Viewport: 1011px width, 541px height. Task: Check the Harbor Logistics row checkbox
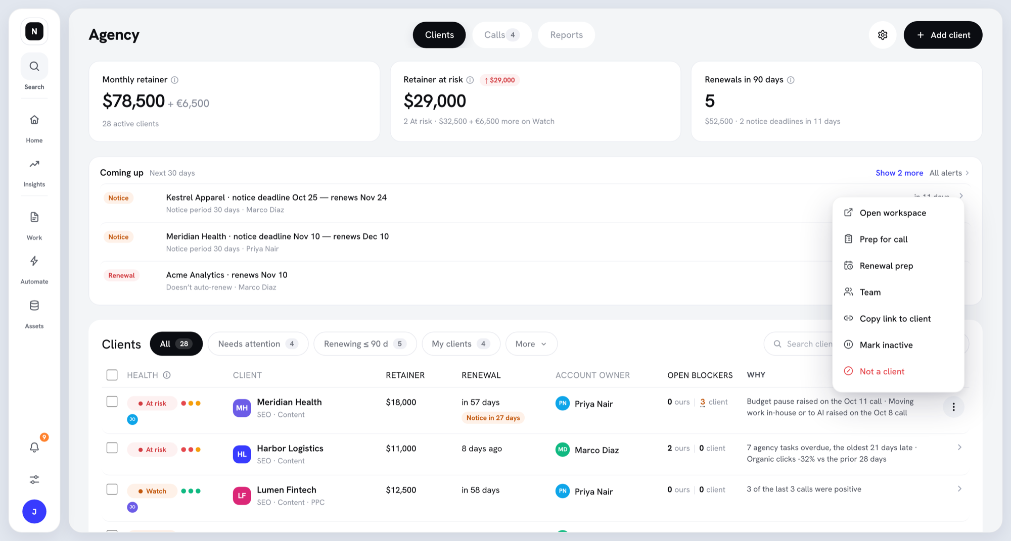coord(112,448)
